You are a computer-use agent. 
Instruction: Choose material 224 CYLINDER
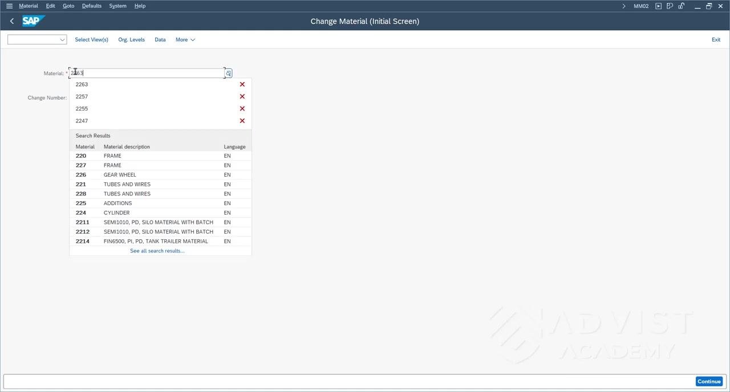160,213
